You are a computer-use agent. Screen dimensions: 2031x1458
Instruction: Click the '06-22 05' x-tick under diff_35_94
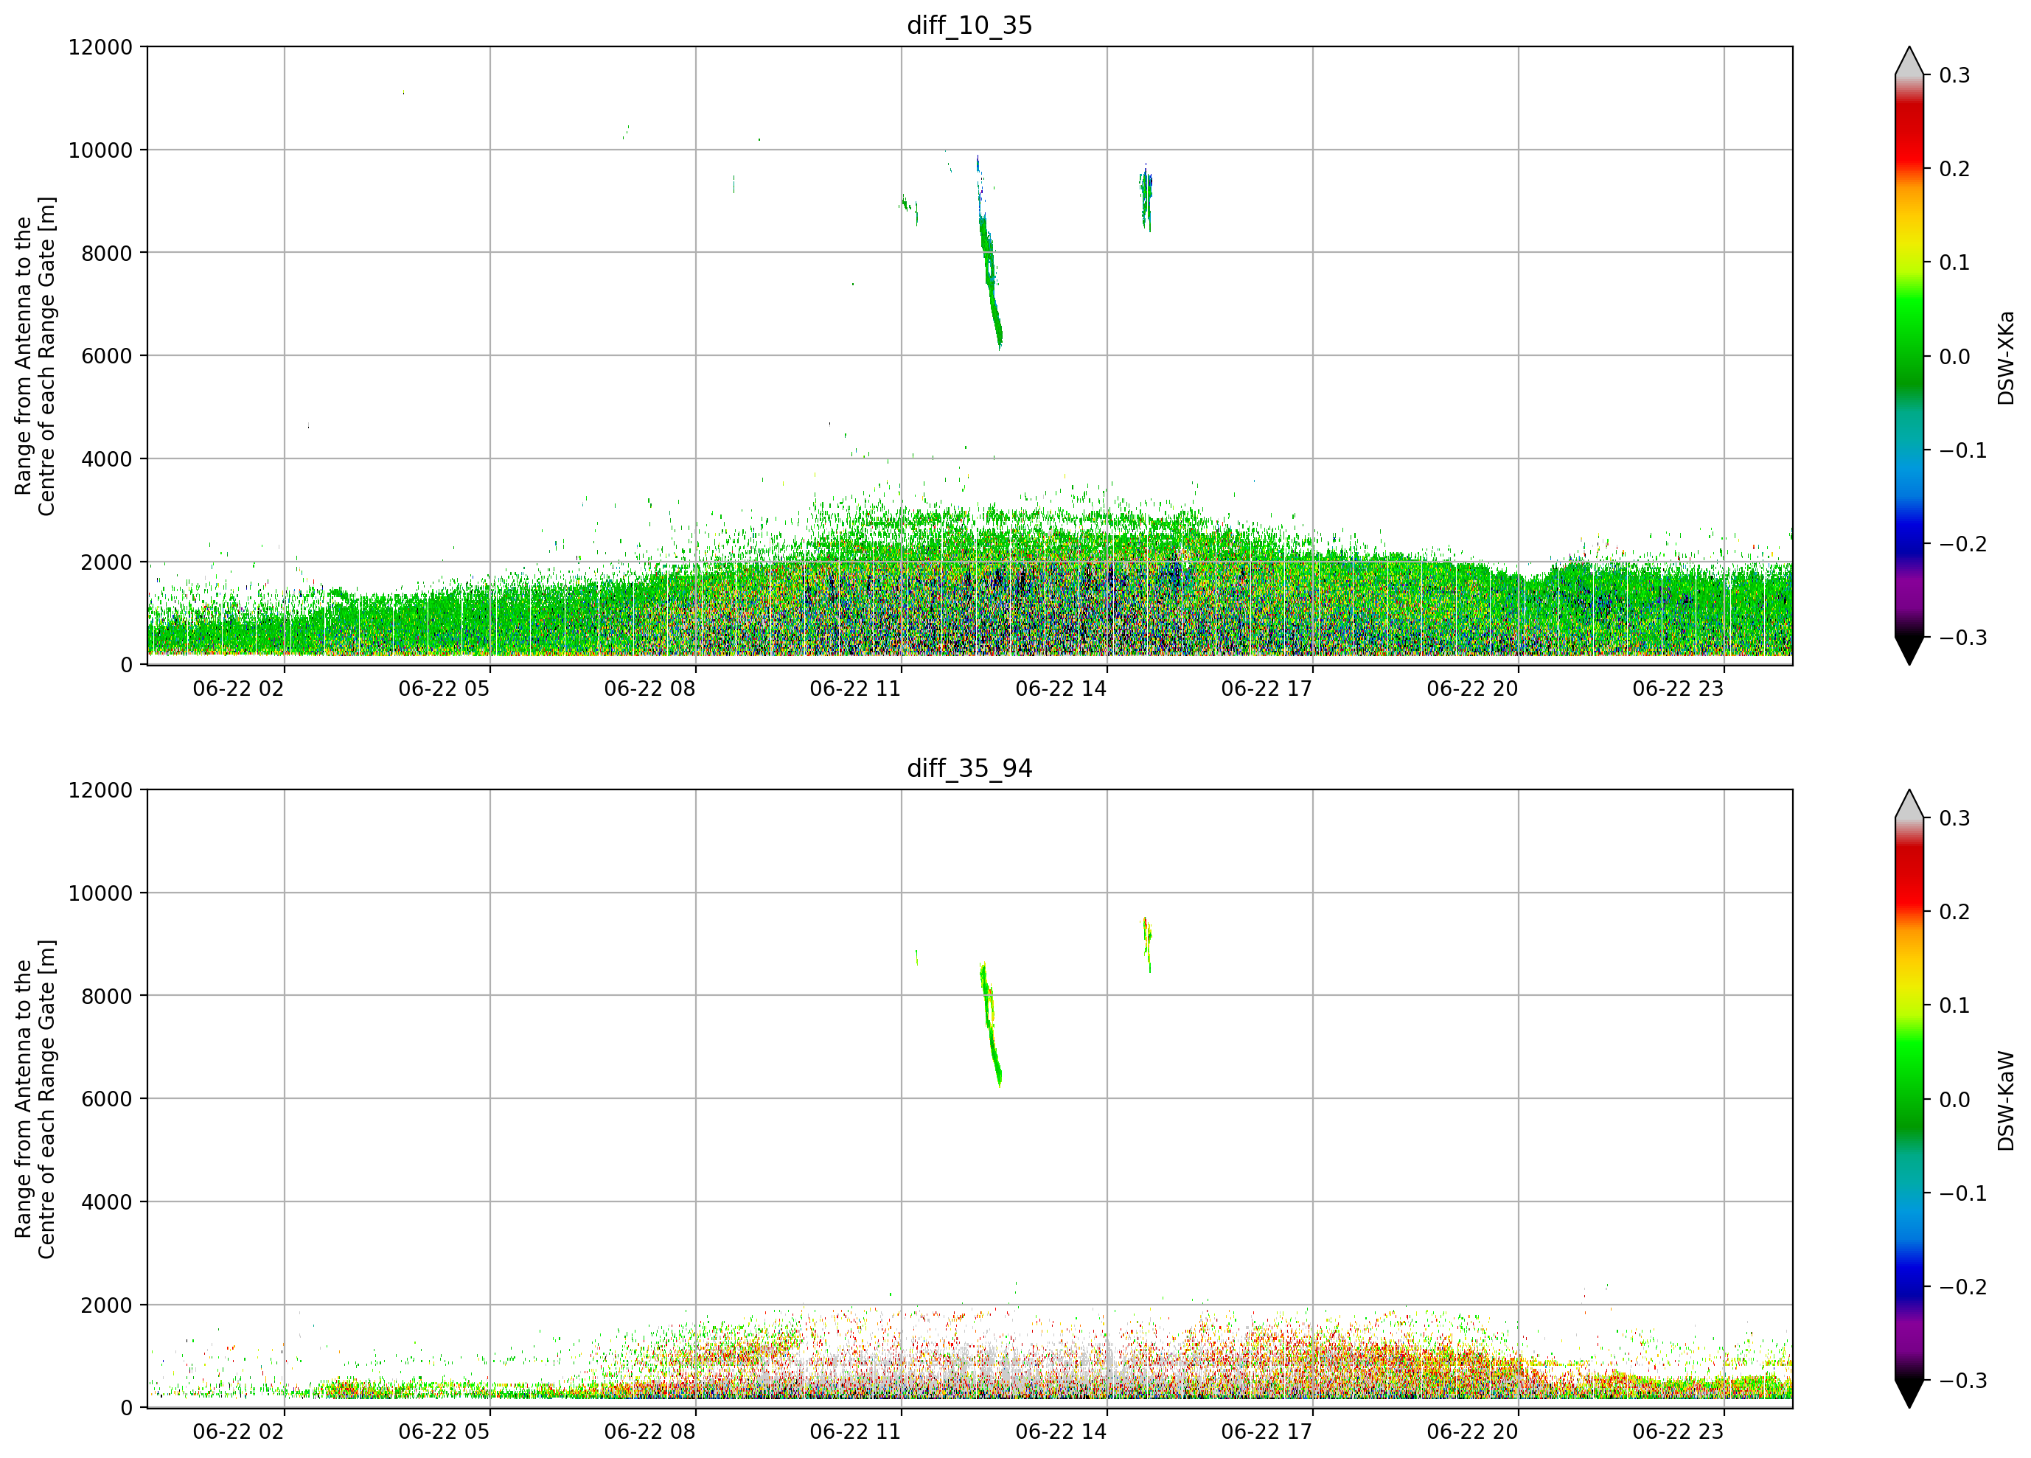(x=445, y=1432)
